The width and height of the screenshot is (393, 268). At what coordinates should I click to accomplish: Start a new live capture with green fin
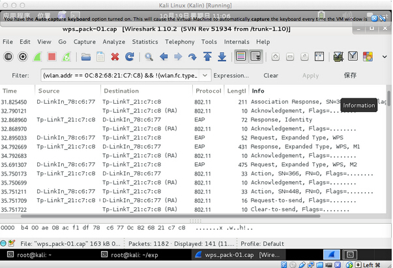point(37,57)
